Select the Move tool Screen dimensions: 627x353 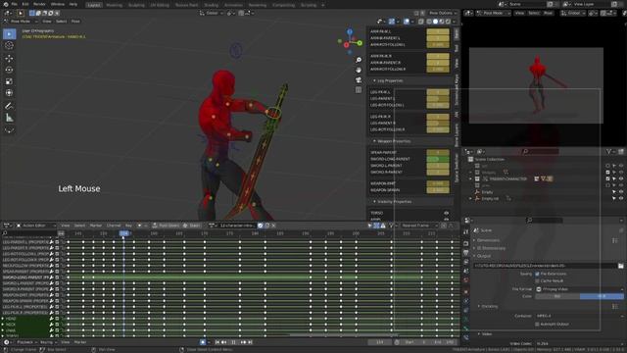click(9, 58)
